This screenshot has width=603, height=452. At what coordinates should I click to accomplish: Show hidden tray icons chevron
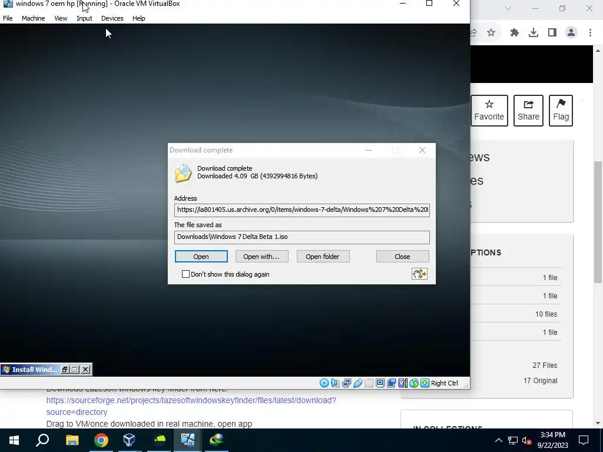click(498, 440)
